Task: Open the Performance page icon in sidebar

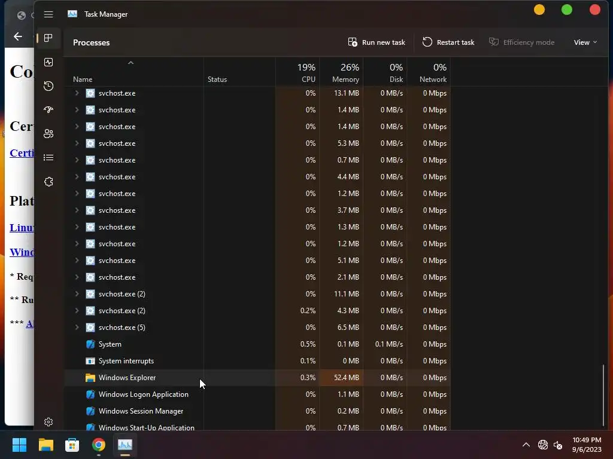Action: (x=48, y=62)
